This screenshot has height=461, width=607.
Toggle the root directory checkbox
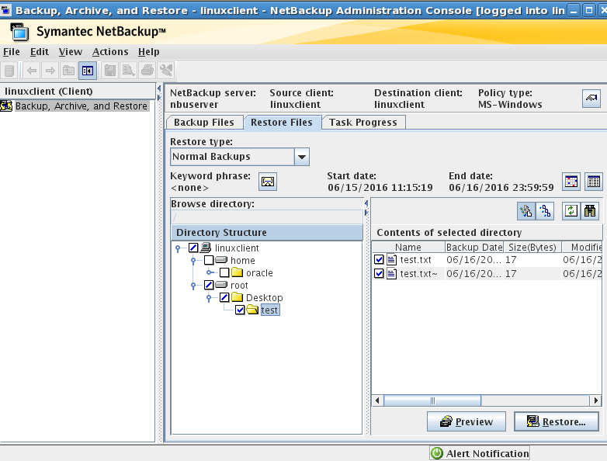coord(209,285)
